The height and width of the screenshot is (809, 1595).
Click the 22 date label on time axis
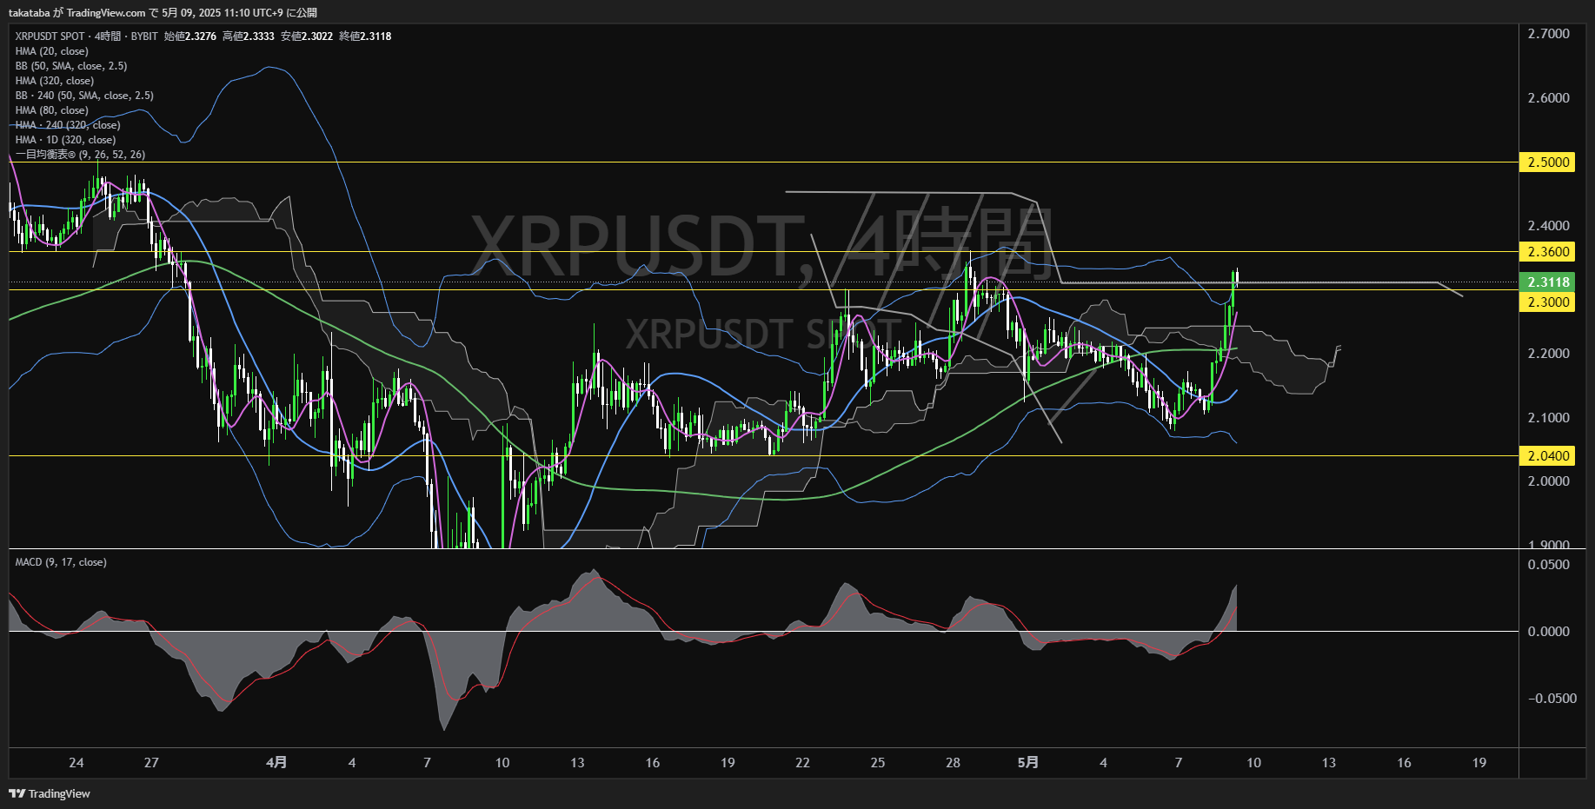[x=802, y=763]
